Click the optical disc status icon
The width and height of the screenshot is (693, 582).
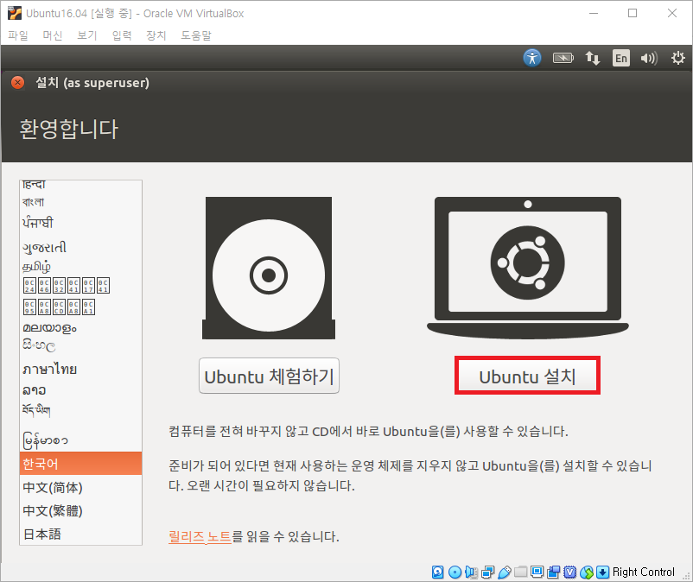tap(455, 572)
